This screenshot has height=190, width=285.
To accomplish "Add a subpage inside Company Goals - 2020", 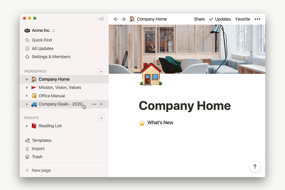I will pyautogui.click(x=101, y=104).
